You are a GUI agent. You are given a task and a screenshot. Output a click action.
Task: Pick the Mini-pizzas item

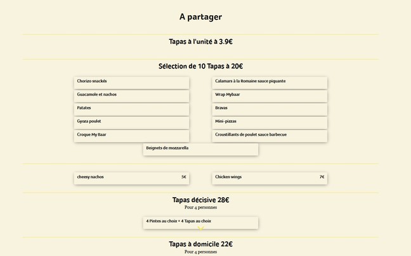[270, 122]
